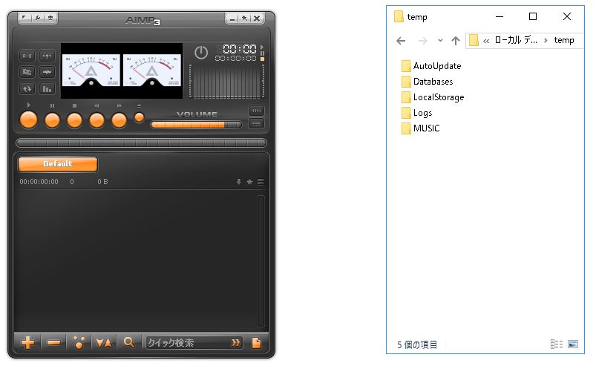Click the right VU meter visualization
The image size is (596, 366).
point(152,71)
